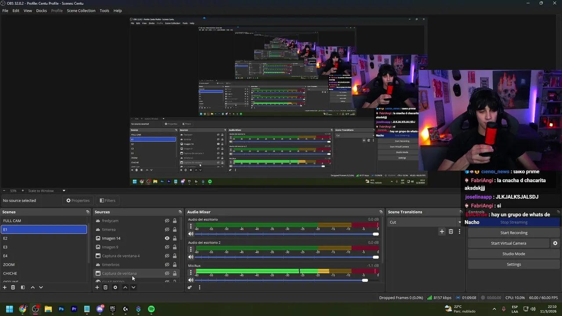Enter Studio Mode
This screenshot has width=562, height=316.
(x=514, y=254)
